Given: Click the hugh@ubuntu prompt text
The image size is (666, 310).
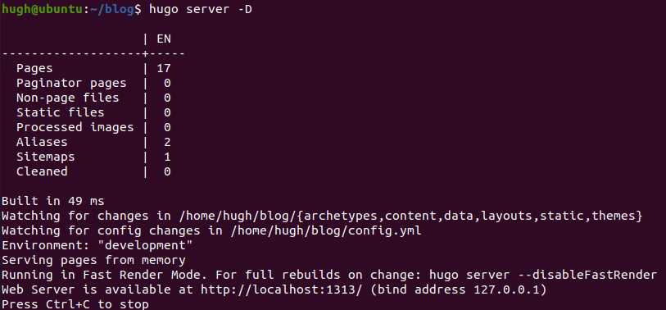Looking at the screenshot, I should pos(42,10).
